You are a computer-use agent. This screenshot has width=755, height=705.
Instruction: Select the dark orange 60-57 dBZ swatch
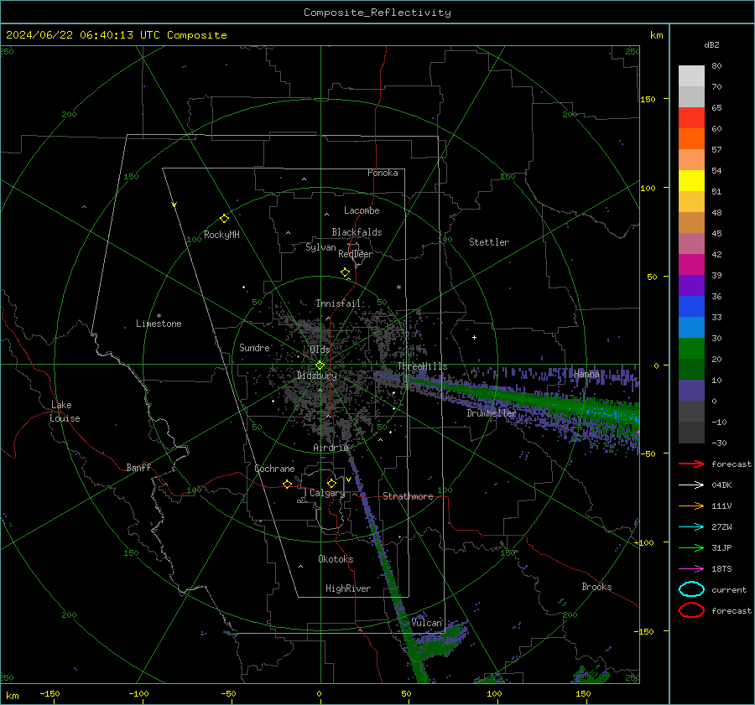click(691, 139)
